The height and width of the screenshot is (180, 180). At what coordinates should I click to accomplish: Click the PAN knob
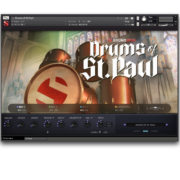coord(87,124)
